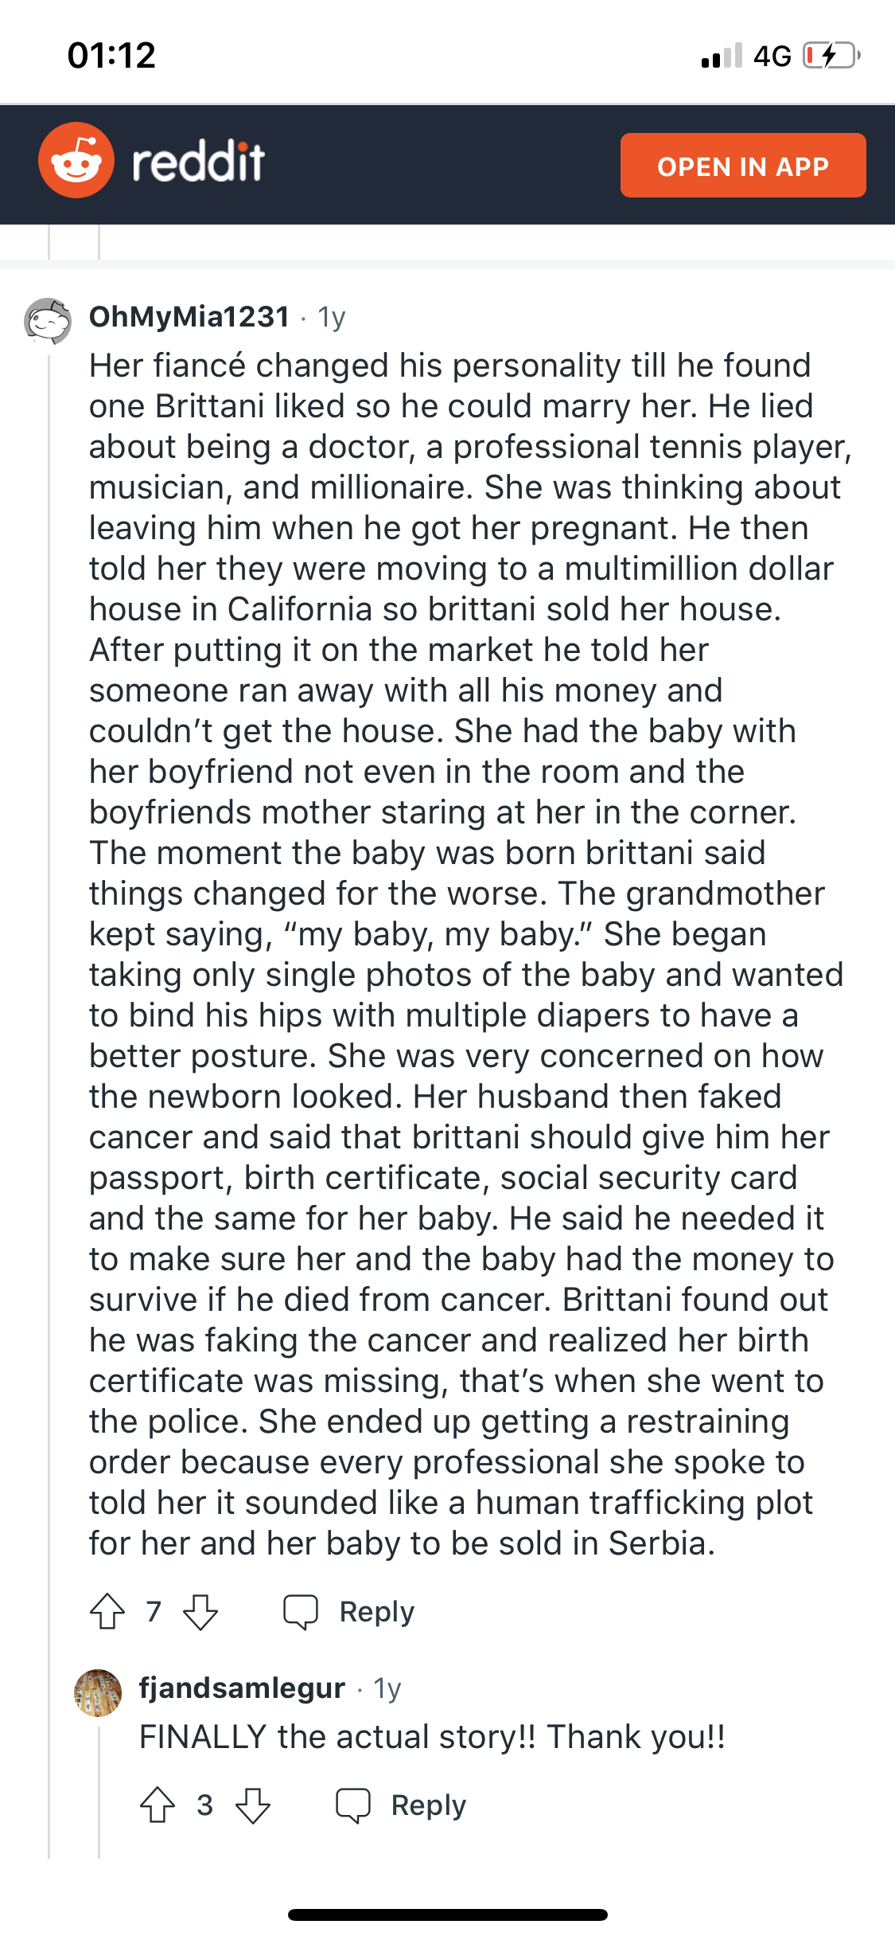
Task: Collapse the OhMyMia1231 comment thread line
Action: point(49,956)
